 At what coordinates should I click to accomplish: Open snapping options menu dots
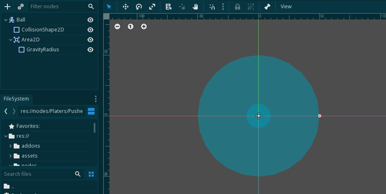(x=223, y=7)
